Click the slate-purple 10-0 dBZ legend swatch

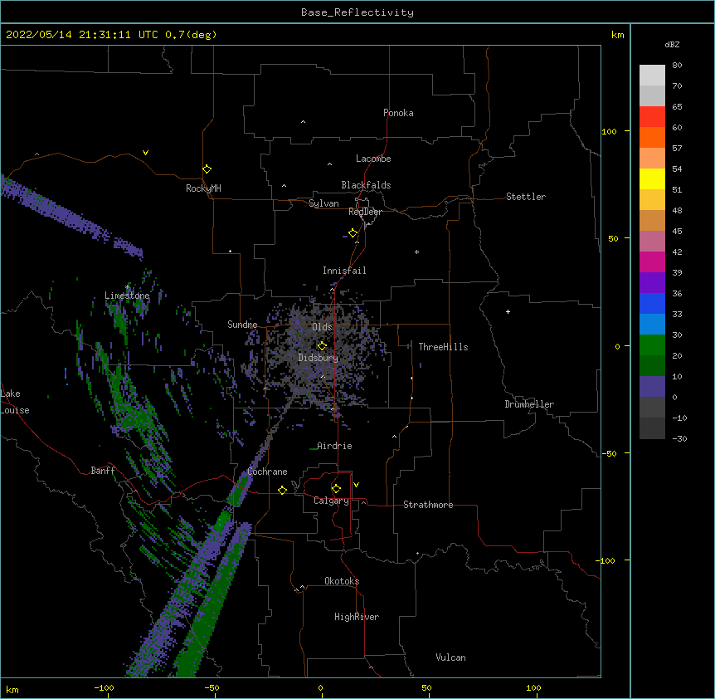tap(652, 387)
